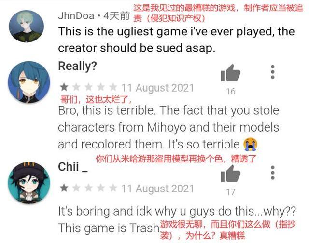Open Chii _'s avatar picture
This screenshot has width=309, height=243.
pos(29,183)
